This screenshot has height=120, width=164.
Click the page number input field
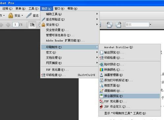pos(15,25)
